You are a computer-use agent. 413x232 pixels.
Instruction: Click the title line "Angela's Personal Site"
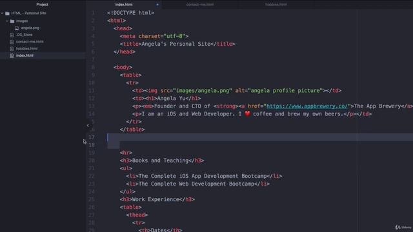point(177,44)
